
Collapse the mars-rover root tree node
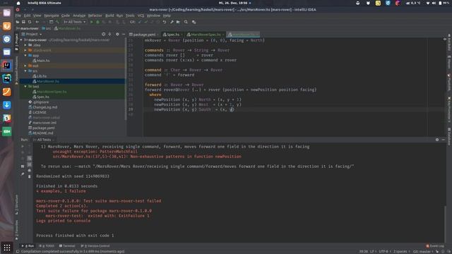22,40
